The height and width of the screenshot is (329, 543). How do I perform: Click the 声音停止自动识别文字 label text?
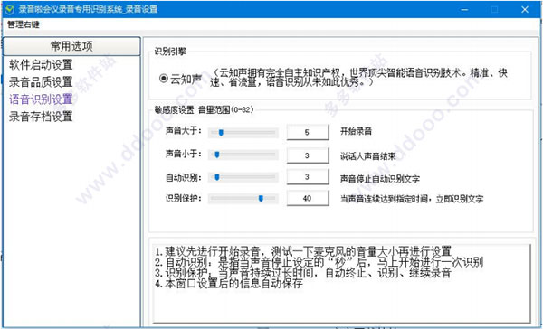[x=379, y=179]
